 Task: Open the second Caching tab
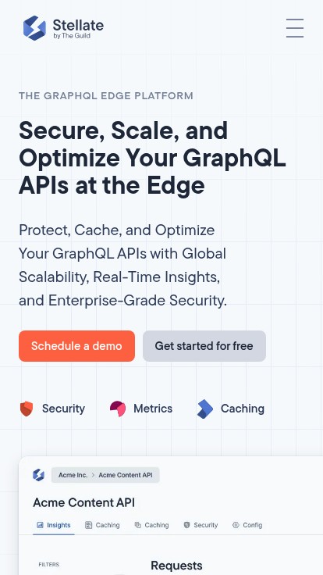[151, 525]
